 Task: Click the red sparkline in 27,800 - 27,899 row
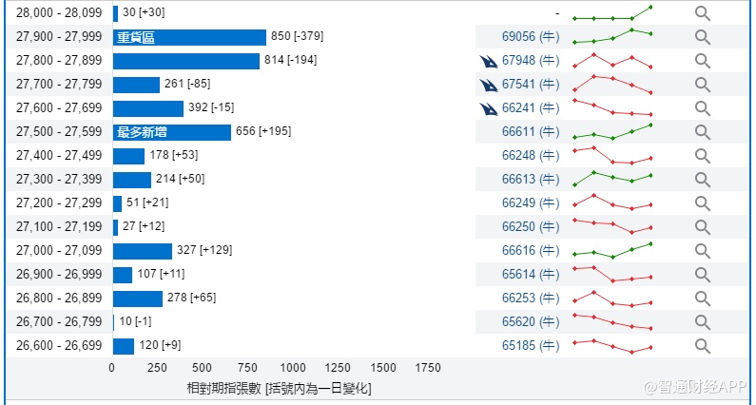click(612, 61)
